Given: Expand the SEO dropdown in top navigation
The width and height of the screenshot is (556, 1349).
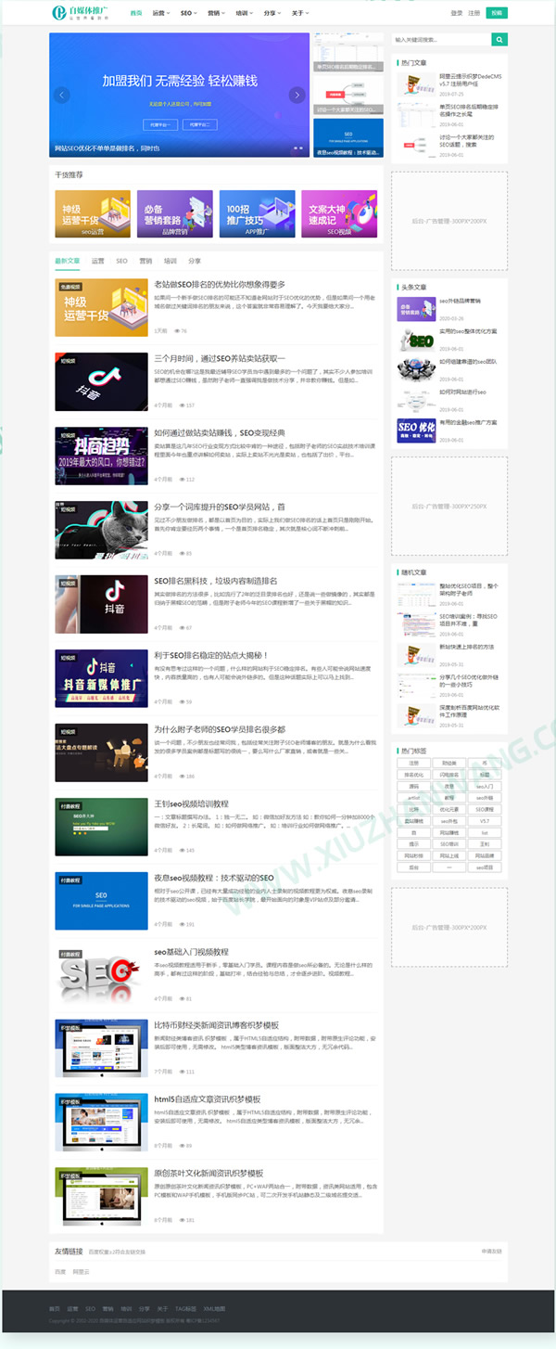Looking at the screenshot, I should point(187,13).
